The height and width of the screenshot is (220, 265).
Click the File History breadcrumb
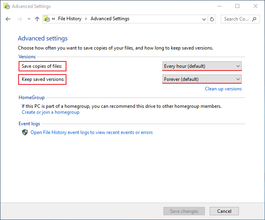[x=70, y=19]
